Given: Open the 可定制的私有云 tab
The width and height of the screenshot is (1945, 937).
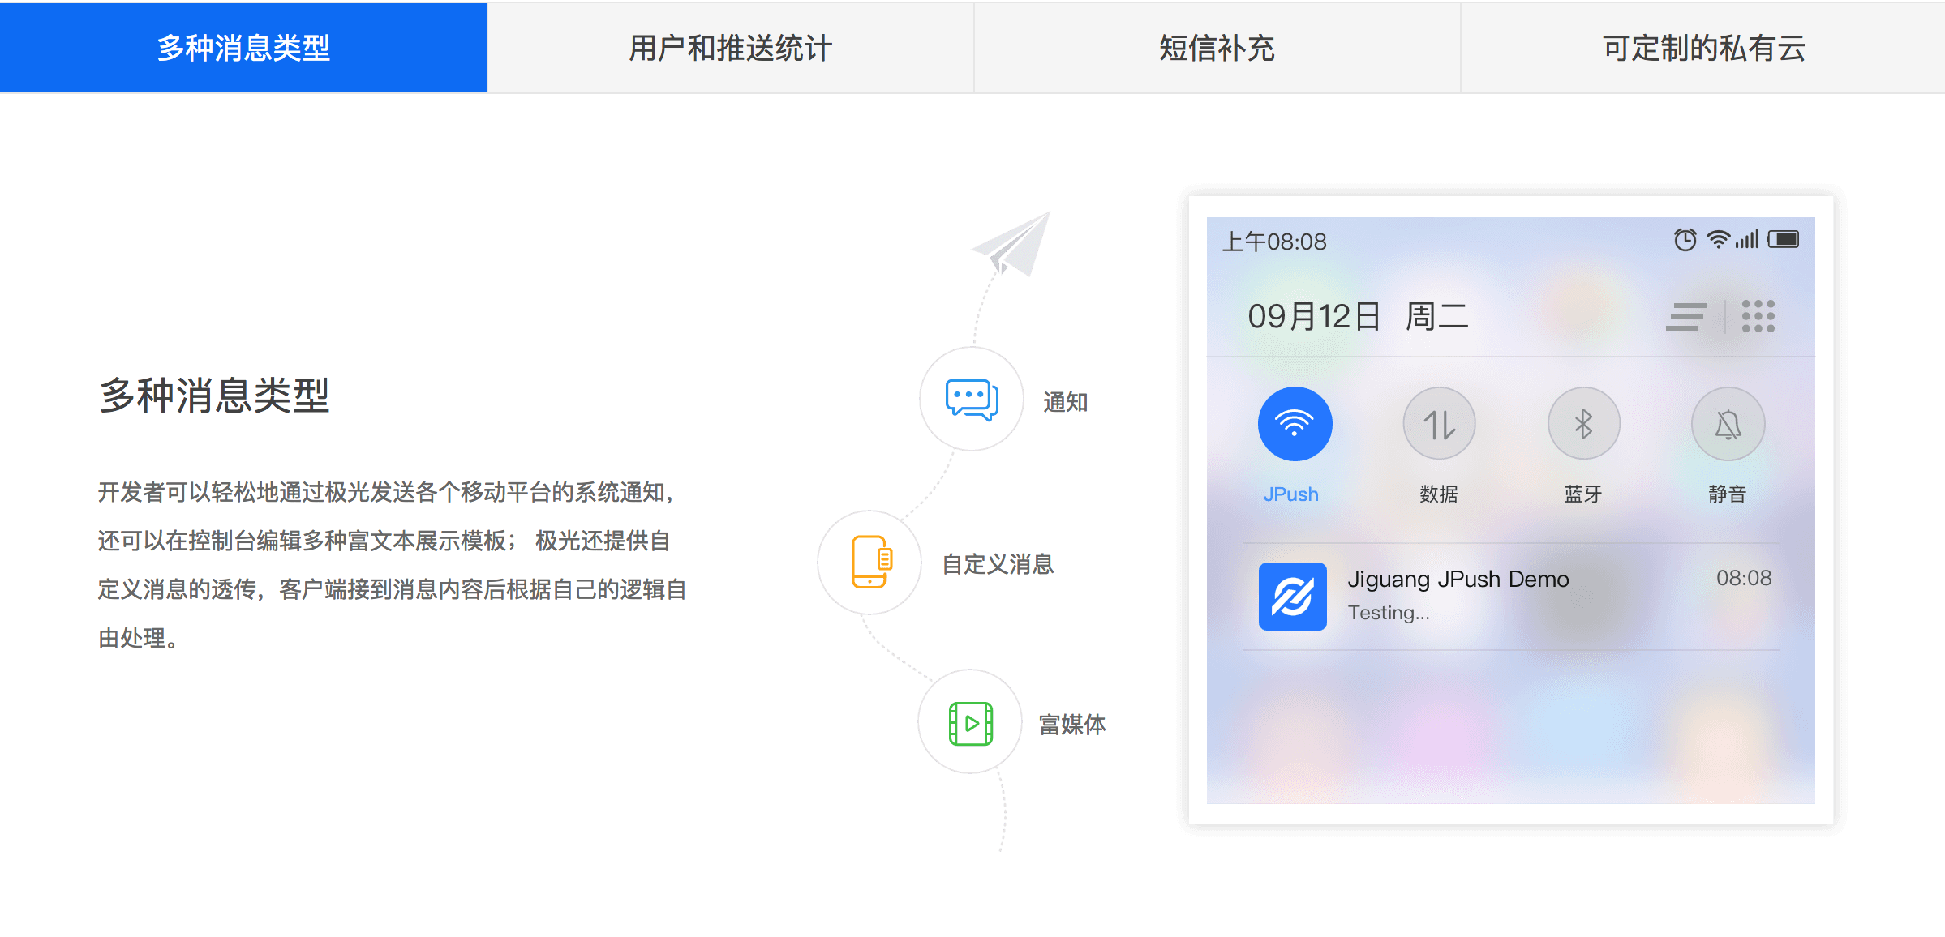Looking at the screenshot, I should click(1703, 48).
